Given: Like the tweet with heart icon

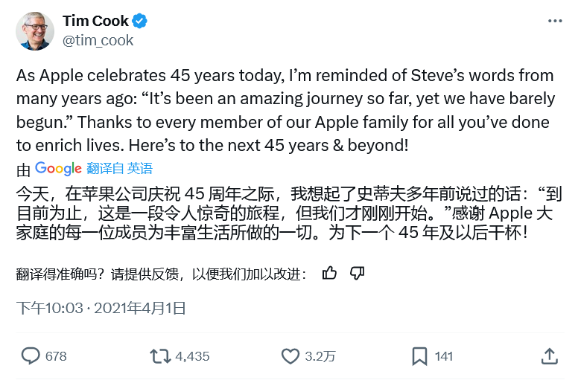Looking at the screenshot, I should point(290,356).
